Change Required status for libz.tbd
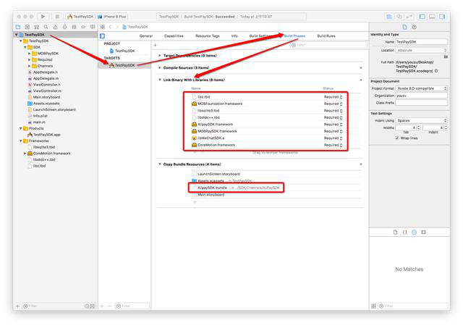The width and height of the screenshot is (463, 326). click(333, 97)
